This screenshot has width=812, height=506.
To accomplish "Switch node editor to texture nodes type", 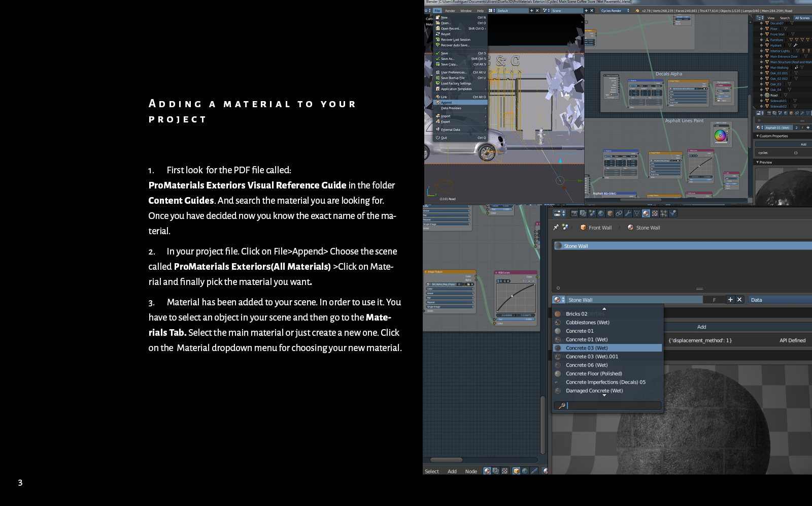I will point(504,471).
